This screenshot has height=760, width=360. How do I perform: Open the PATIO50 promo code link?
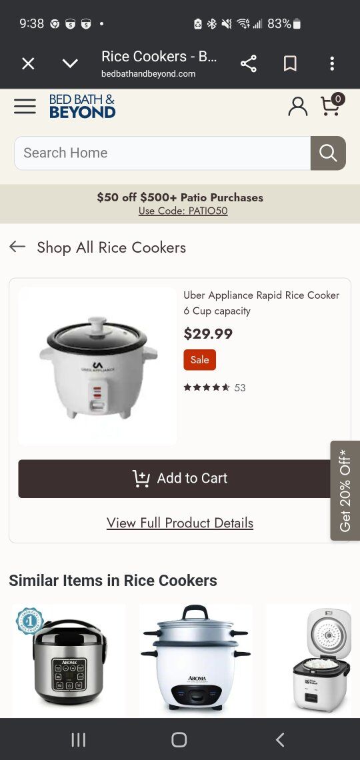(x=183, y=211)
